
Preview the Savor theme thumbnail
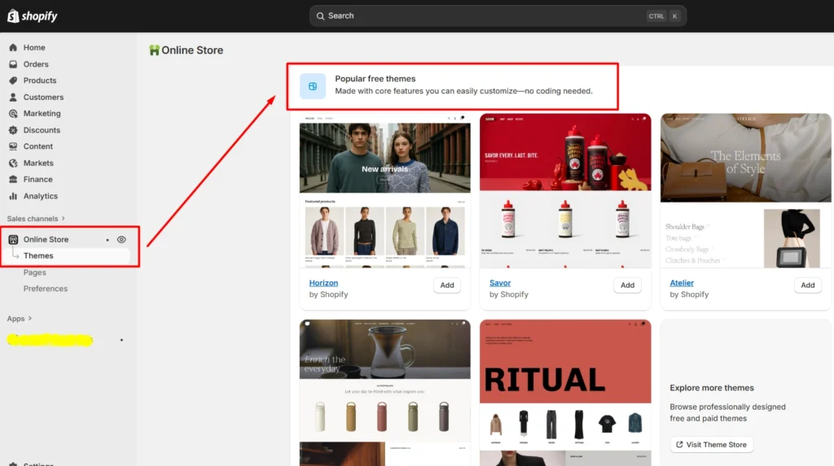coord(565,190)
